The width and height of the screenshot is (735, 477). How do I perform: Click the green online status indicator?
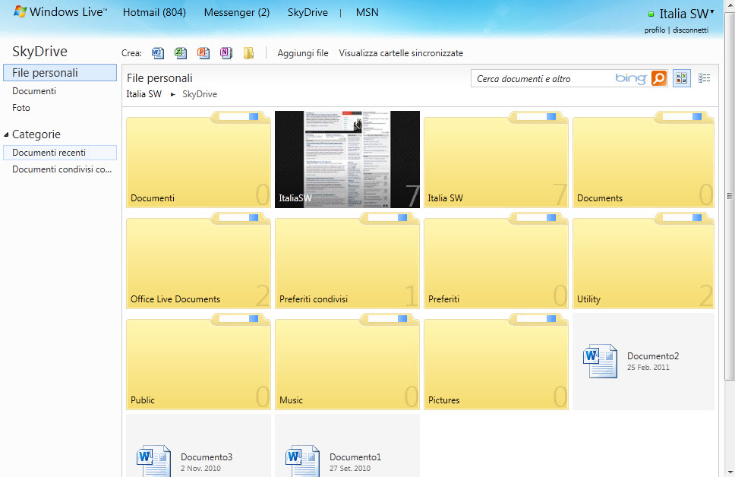(x=651, y=14)
